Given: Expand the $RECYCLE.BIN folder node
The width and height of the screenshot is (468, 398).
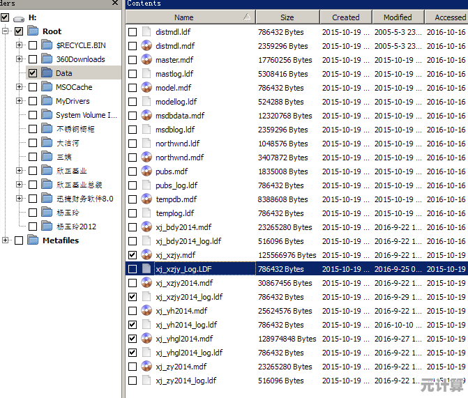Looking at the screenshot, I should (x=20, y=45).
